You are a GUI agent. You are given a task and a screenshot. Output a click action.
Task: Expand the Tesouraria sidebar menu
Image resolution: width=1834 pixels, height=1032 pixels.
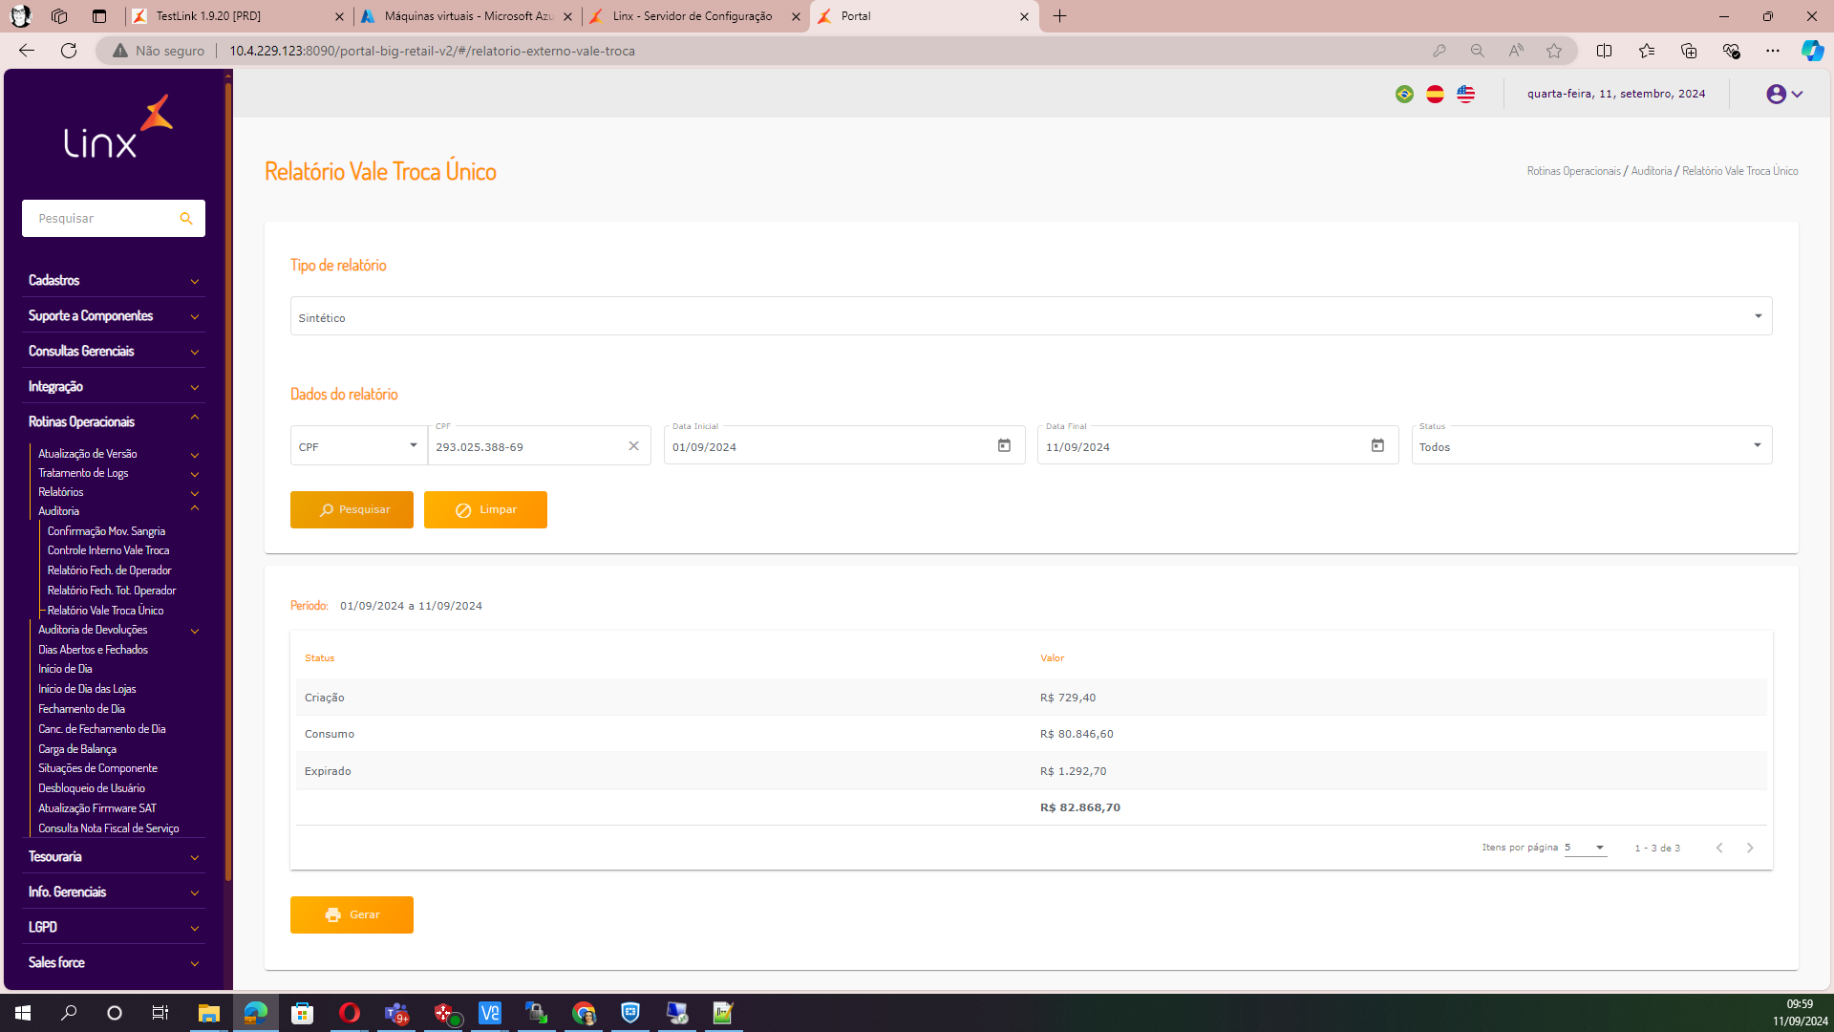(x=113, y=857)
